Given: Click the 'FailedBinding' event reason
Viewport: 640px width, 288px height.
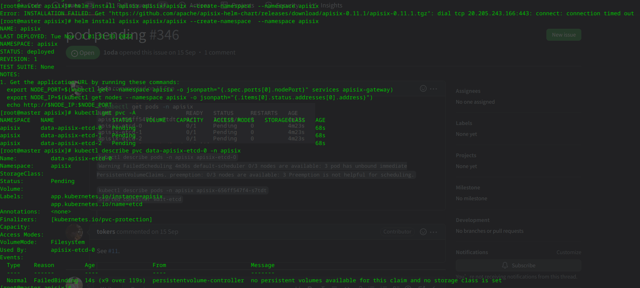Looking at the screenshot, I should (56, 281).
